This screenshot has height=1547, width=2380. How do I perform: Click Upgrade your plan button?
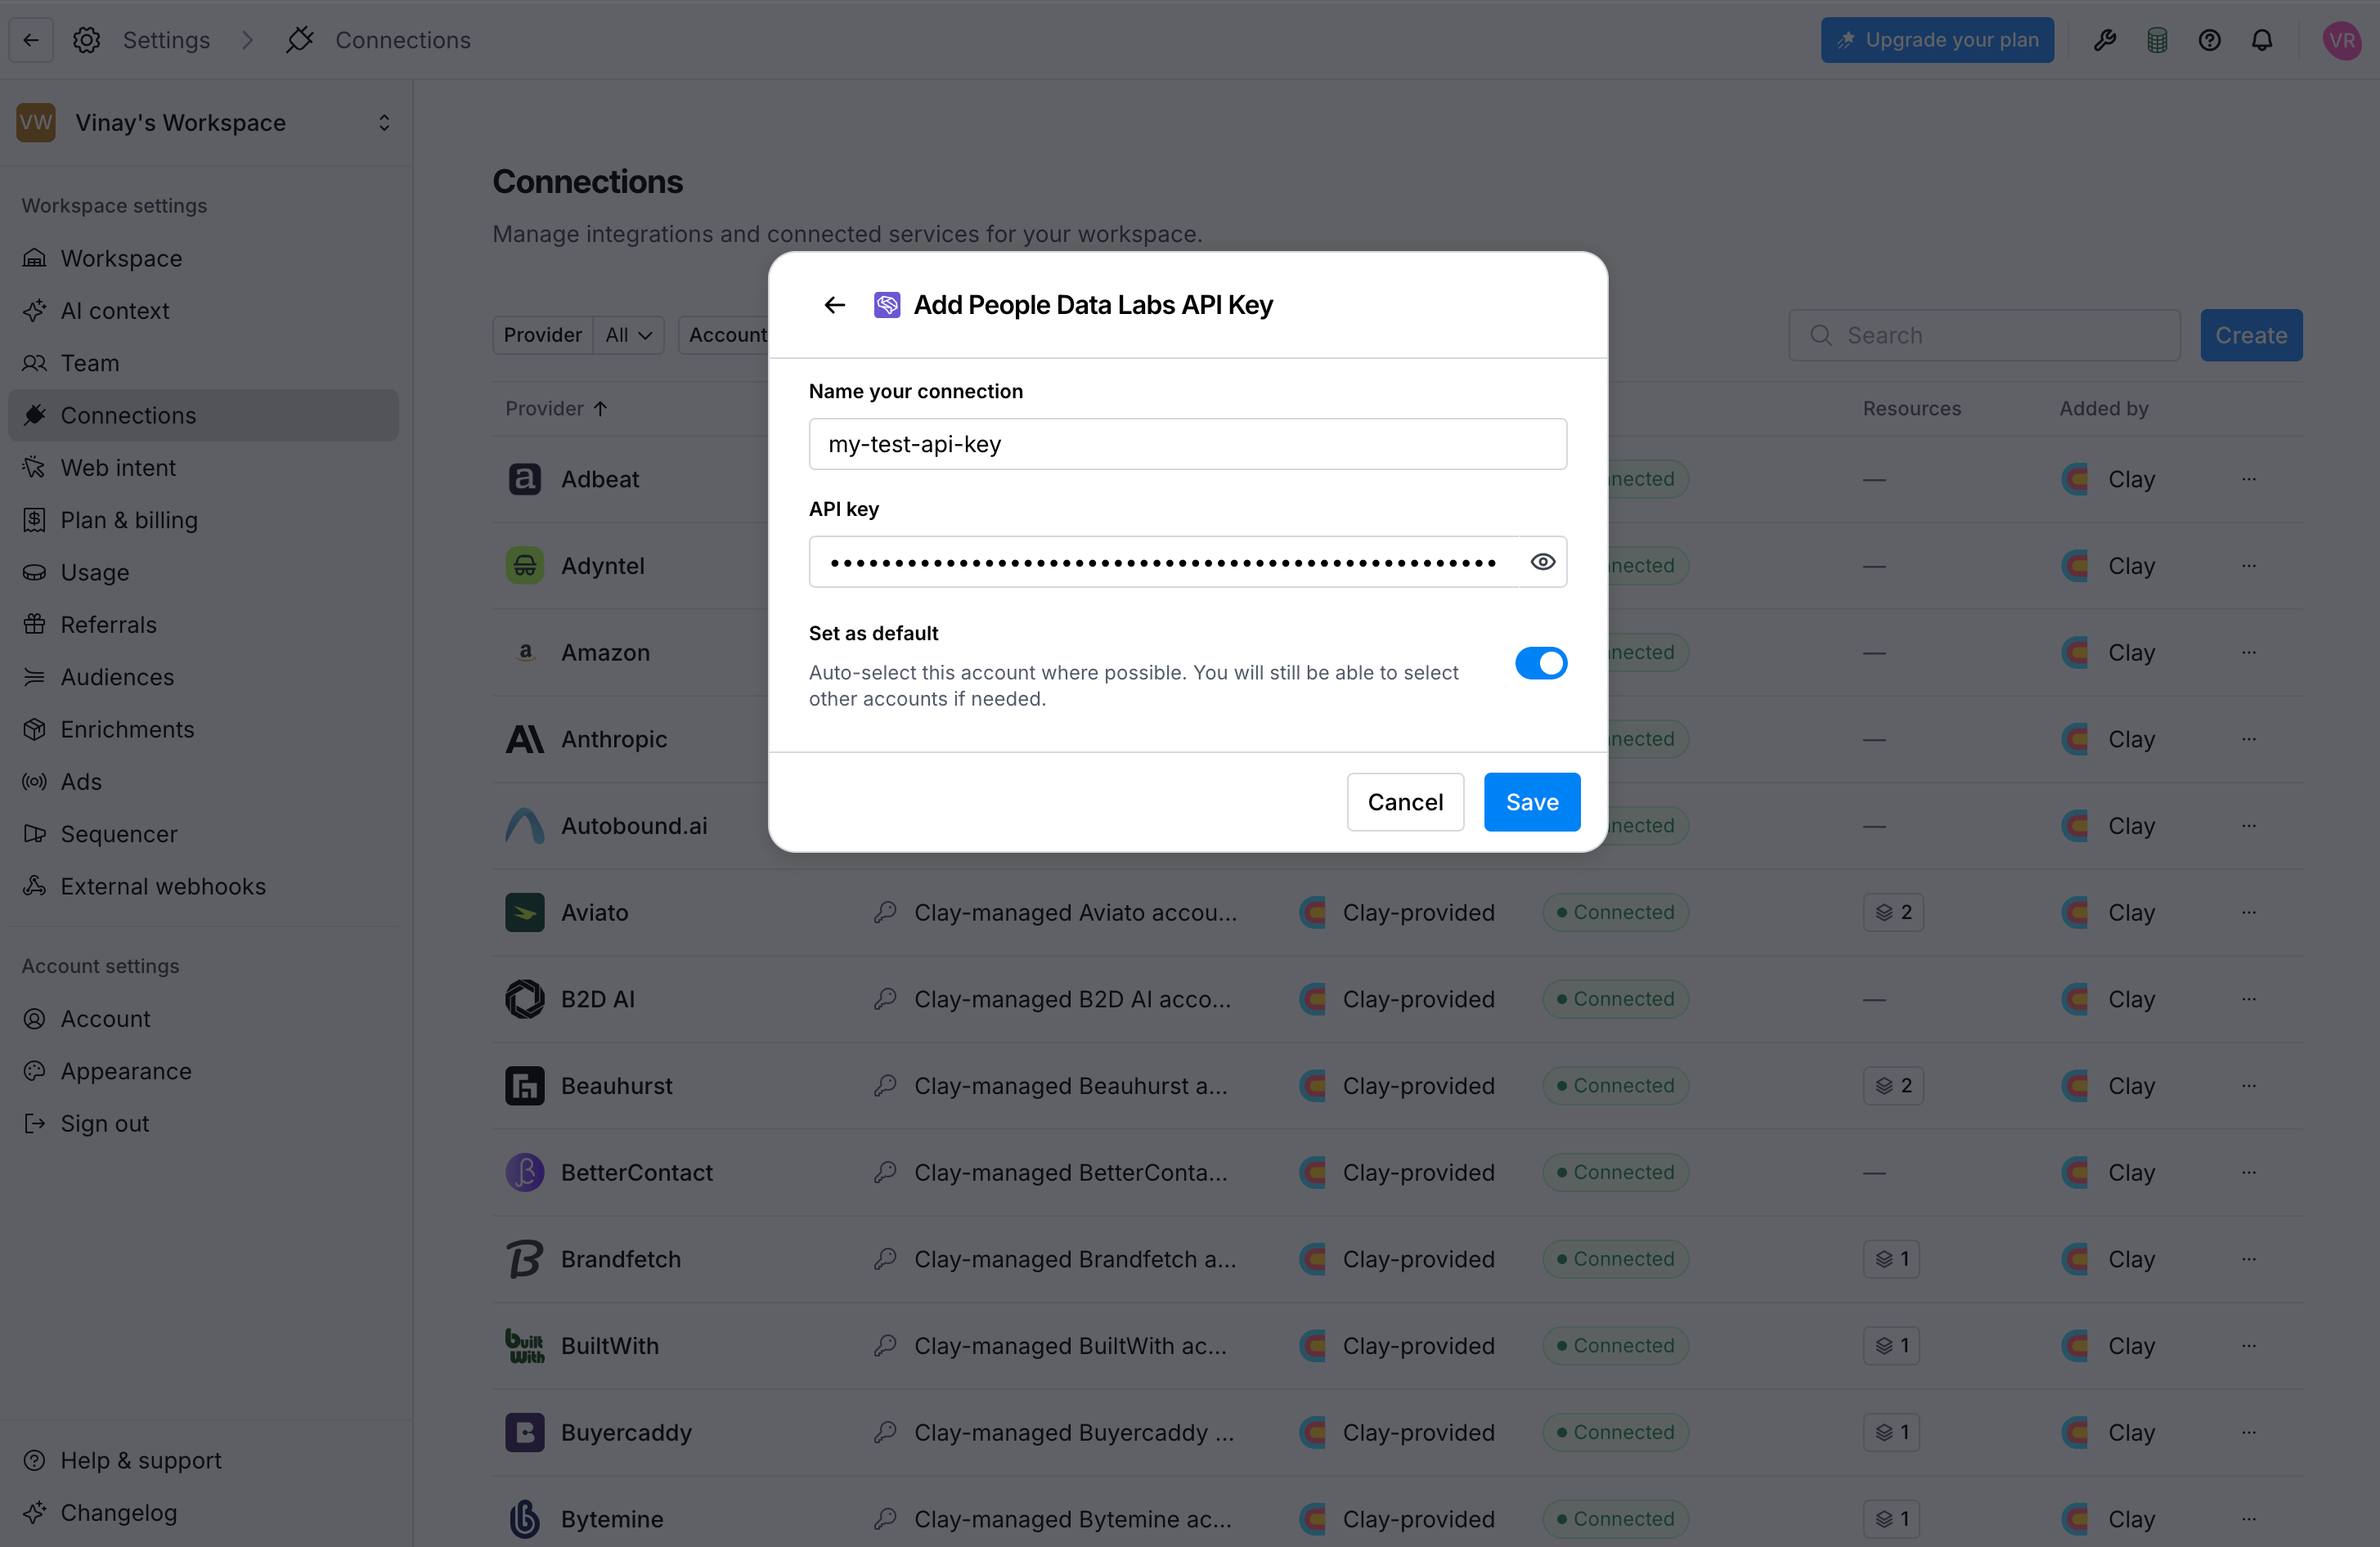point(1937,40)
